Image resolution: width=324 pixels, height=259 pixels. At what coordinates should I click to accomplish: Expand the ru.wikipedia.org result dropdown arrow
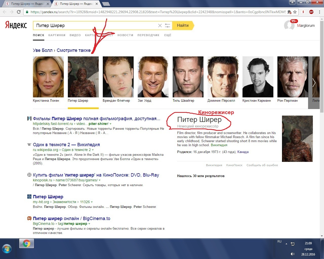pyautogui.click(x=93, y=150)
